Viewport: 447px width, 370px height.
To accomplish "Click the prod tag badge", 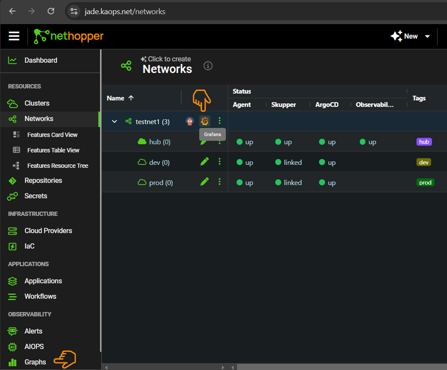I will tap(425, 183).
